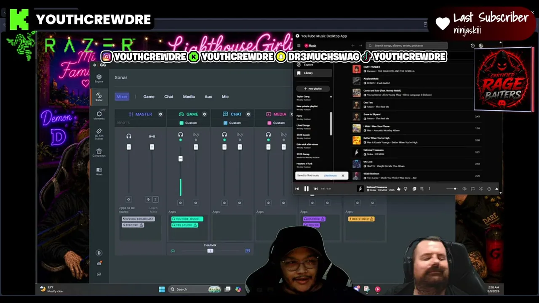
Task: Open the Liked Songs playlist
Action: click(x=304, y=126)
